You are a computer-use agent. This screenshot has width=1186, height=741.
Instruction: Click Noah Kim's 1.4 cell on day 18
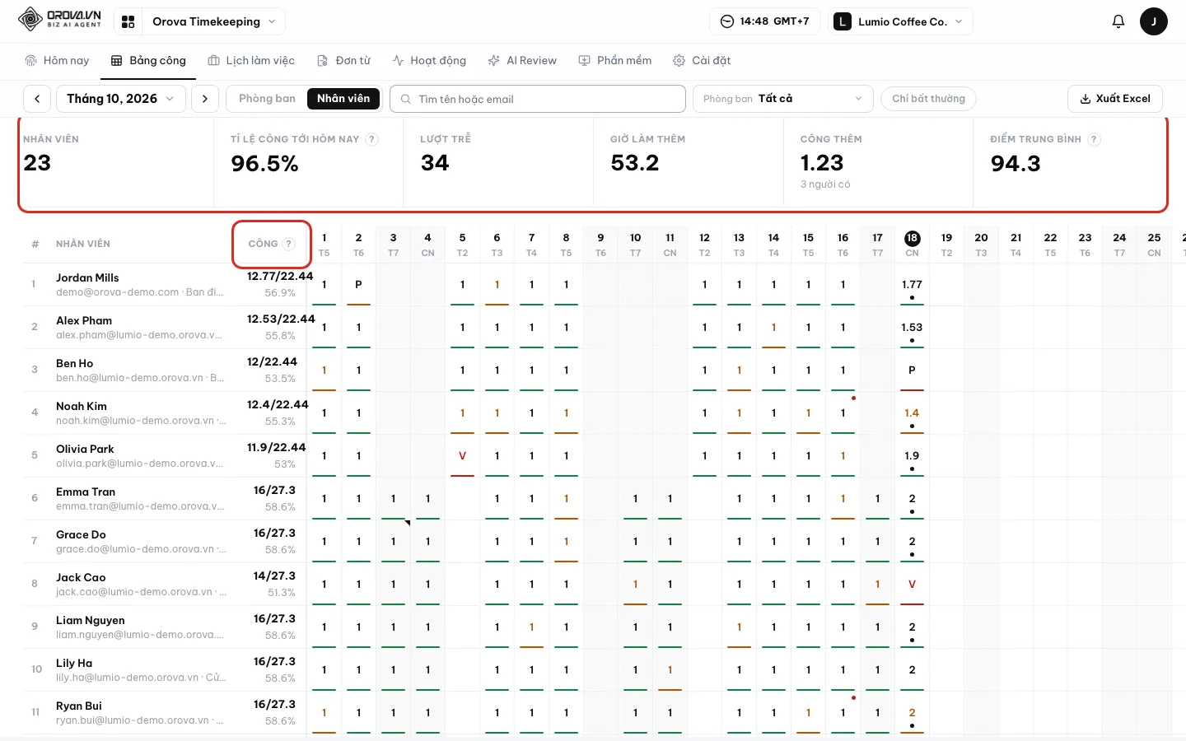[x=912, y=413]
